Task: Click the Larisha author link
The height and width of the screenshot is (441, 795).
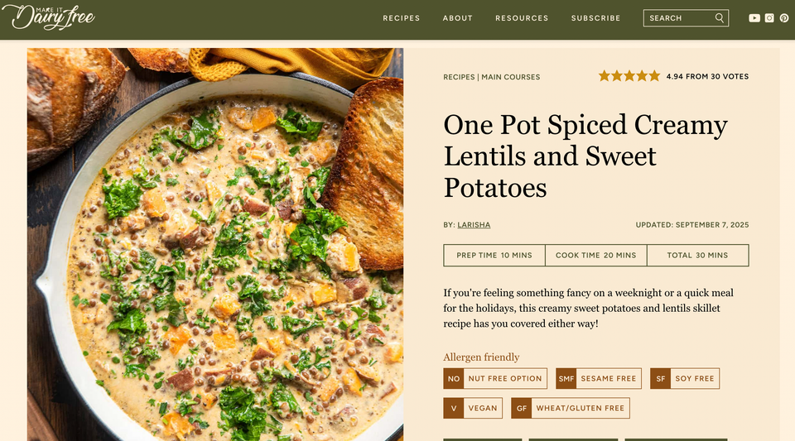Action: 475,225
